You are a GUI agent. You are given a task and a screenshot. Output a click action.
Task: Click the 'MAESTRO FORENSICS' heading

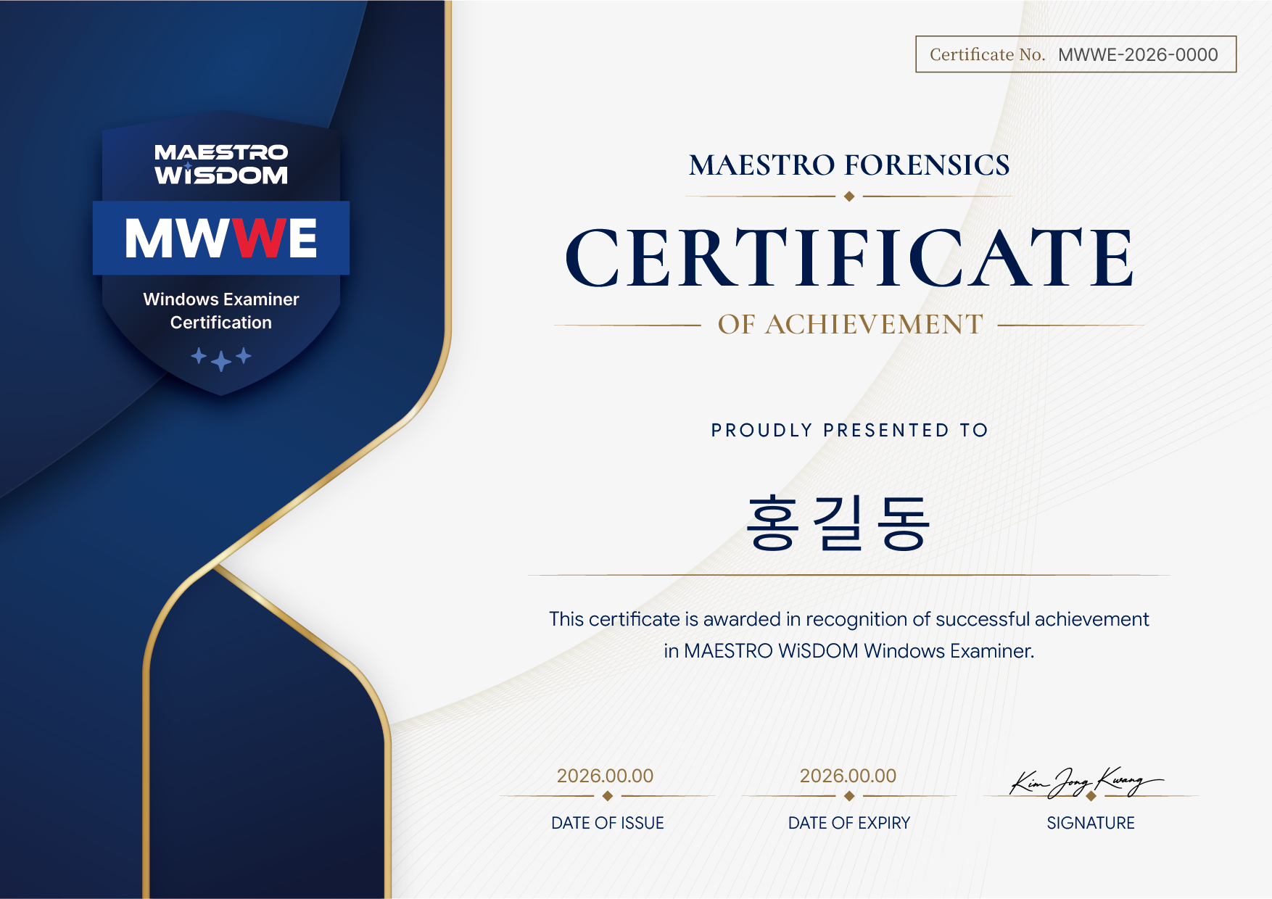[x=849, y=165]
